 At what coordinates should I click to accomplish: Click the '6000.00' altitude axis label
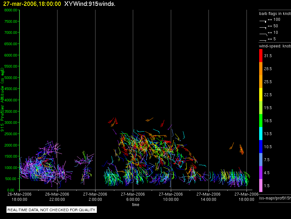pos(11,55)
